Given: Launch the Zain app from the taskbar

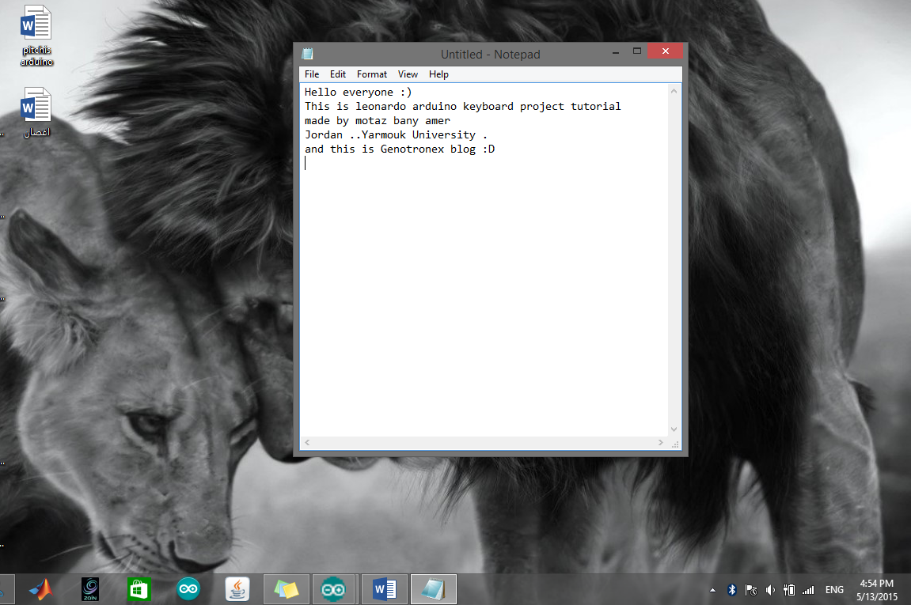Looking at the screenshot, I should (x=89, y=588).
